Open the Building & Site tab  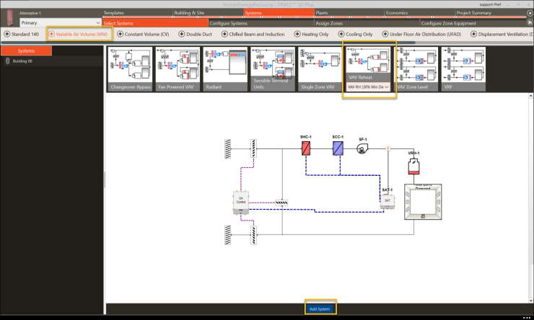[208, 13]
